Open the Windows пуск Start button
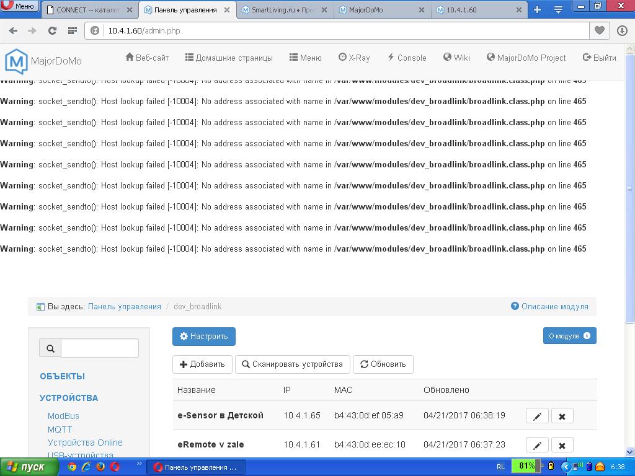The width and height of the screenshot is (635, 476). coord(29,467)
